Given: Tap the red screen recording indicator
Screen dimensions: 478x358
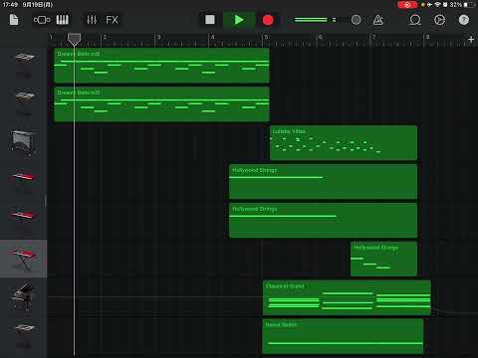Looking at the screenshot, I should tap(407, 5).
